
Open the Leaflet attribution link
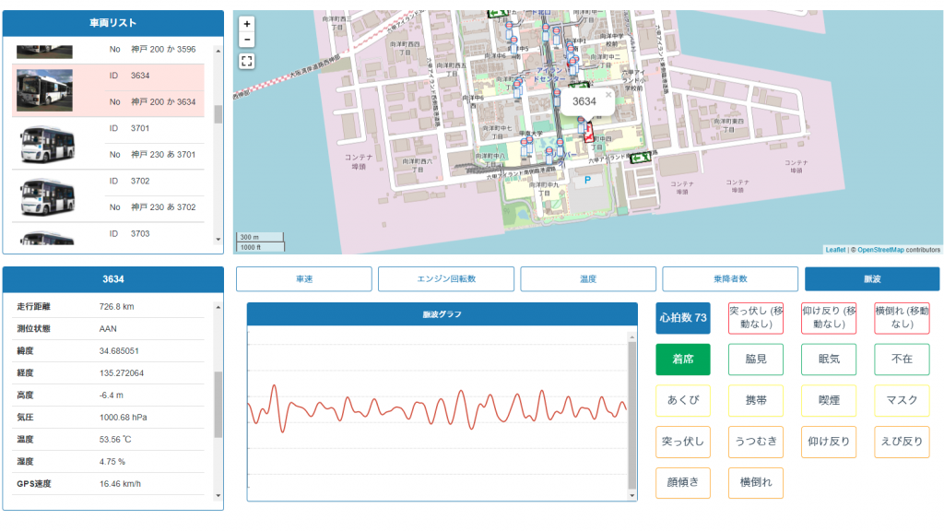coord(835,250)
